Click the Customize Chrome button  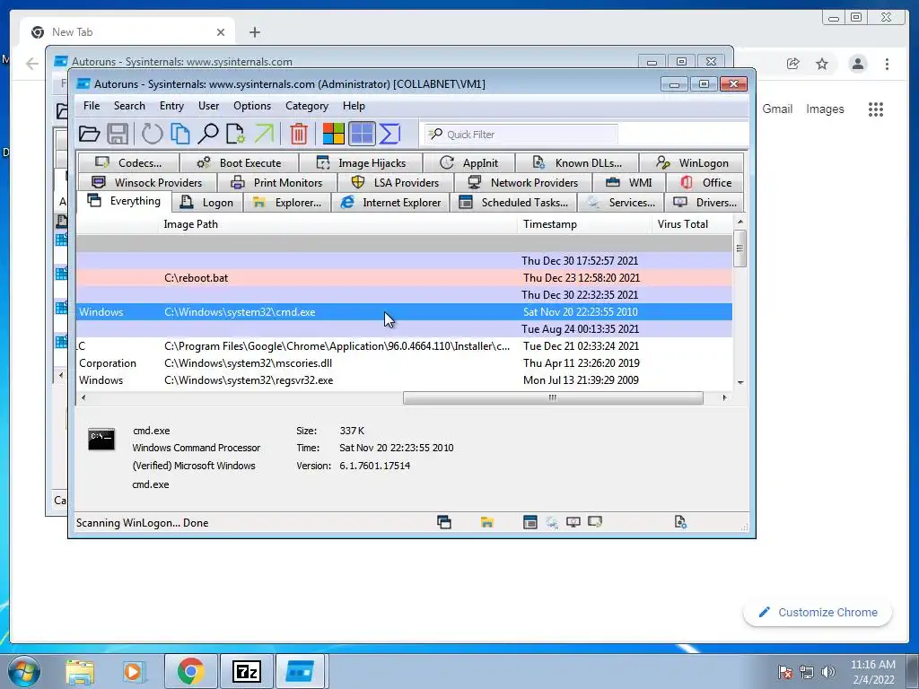pos(818,612)
